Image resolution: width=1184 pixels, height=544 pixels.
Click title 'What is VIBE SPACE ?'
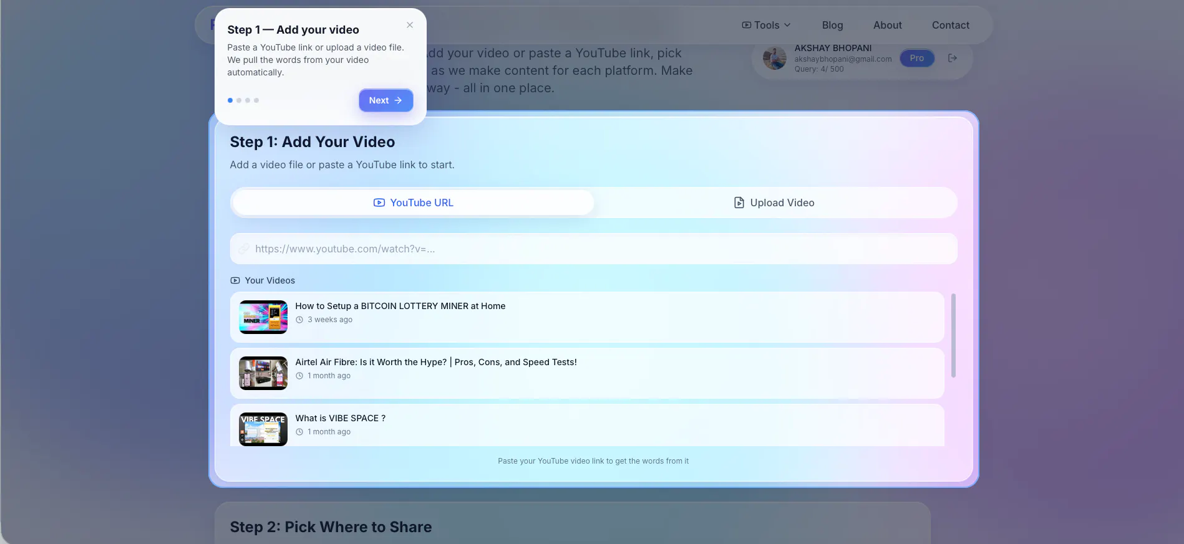pyautogui.click(x=340, y=418)
